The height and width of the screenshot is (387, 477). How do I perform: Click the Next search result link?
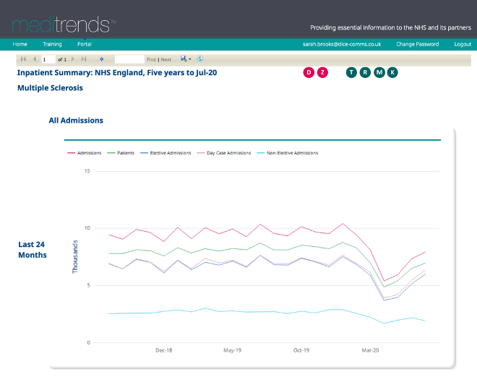[166, 60]
